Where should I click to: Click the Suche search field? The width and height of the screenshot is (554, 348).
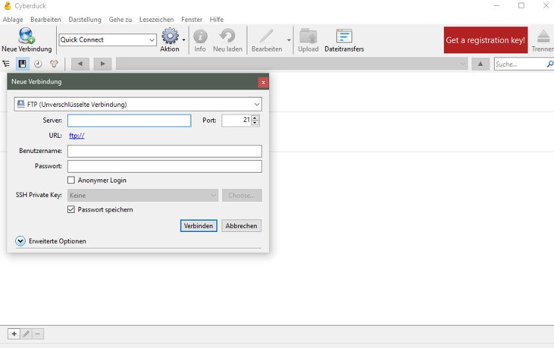point(520,64)
